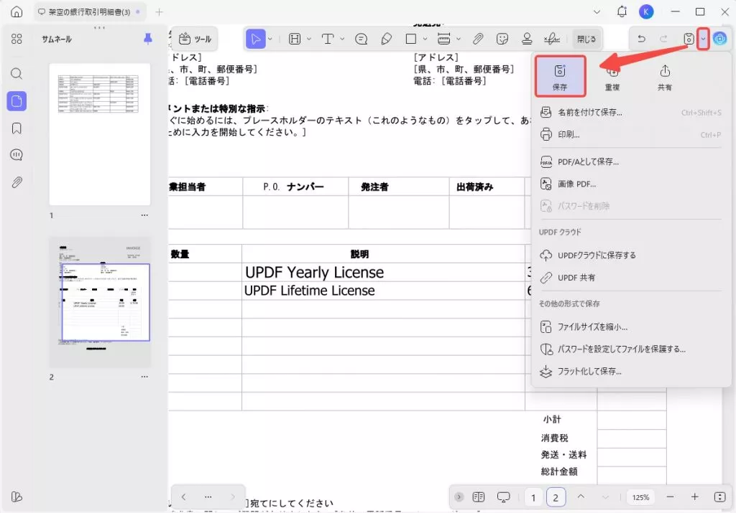Open the Search panel in the sidebar

(17, 74)
